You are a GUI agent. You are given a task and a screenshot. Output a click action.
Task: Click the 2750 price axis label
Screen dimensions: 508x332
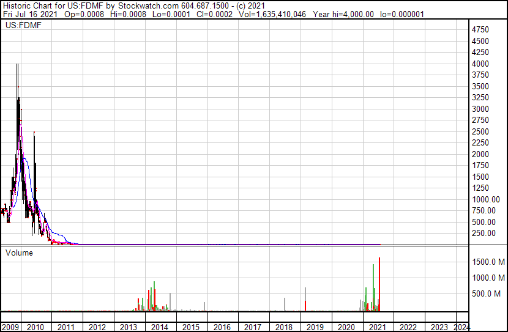pyautogui.click(x=480, y=120)
